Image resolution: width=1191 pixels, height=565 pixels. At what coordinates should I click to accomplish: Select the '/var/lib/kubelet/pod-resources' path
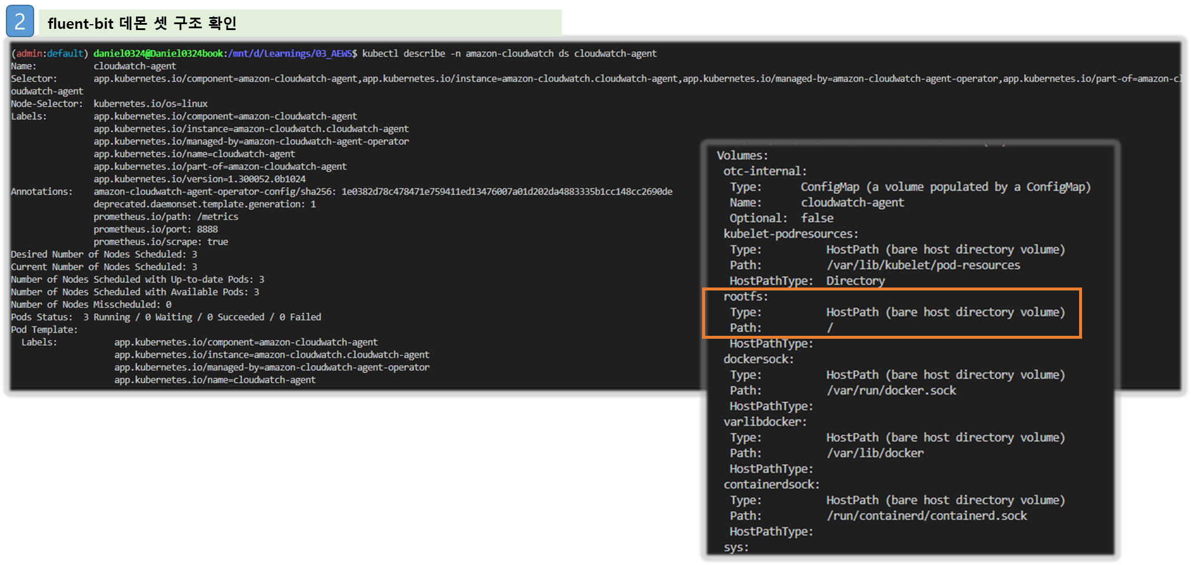click(923, 265)
